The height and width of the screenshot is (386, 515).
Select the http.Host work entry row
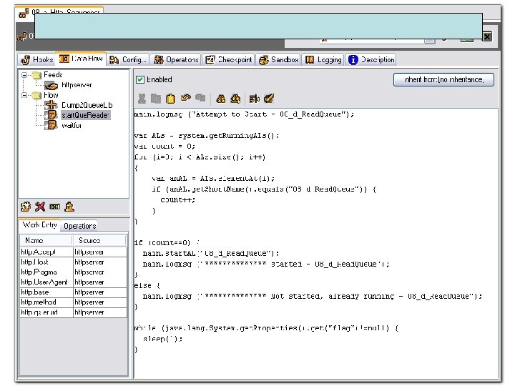(x=73, y=262)
